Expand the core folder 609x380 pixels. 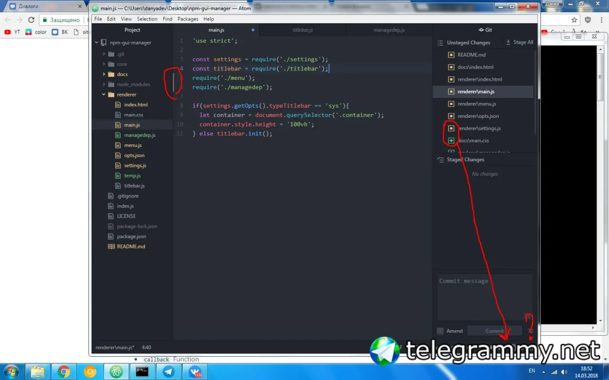pos(104,64)
